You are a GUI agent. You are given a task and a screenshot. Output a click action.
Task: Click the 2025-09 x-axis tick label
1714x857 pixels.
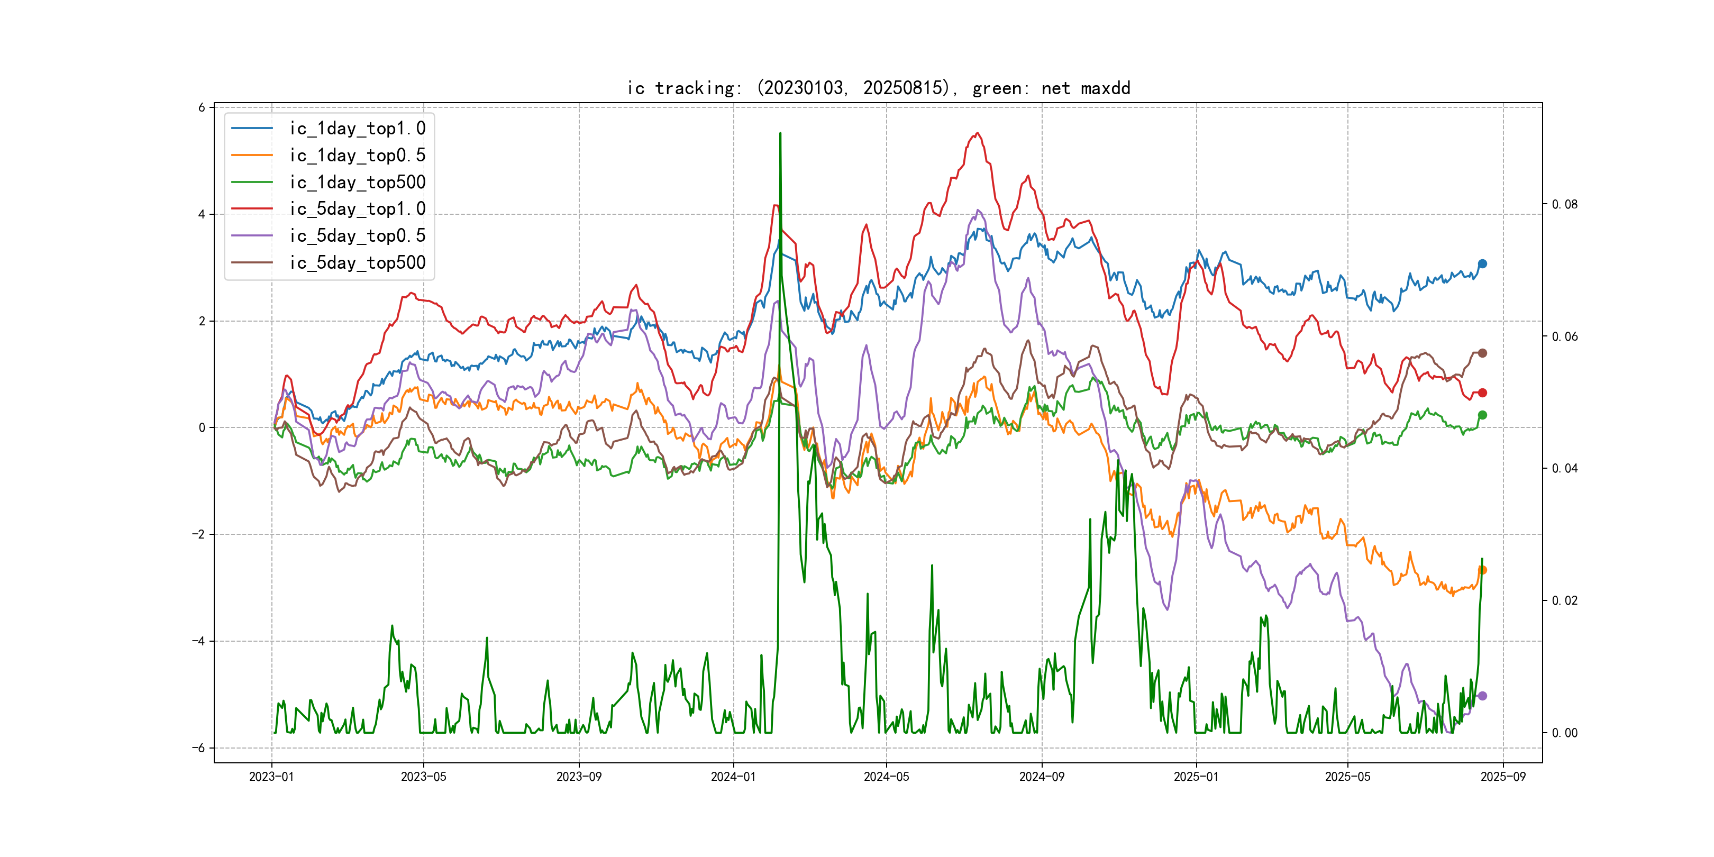(1503, 777)
